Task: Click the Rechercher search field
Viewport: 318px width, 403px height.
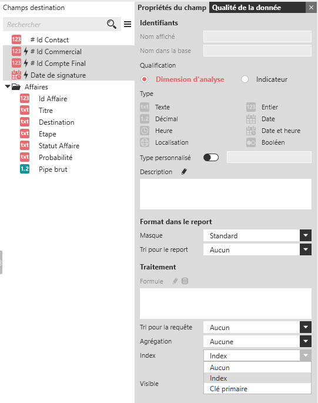Action: 55,25
